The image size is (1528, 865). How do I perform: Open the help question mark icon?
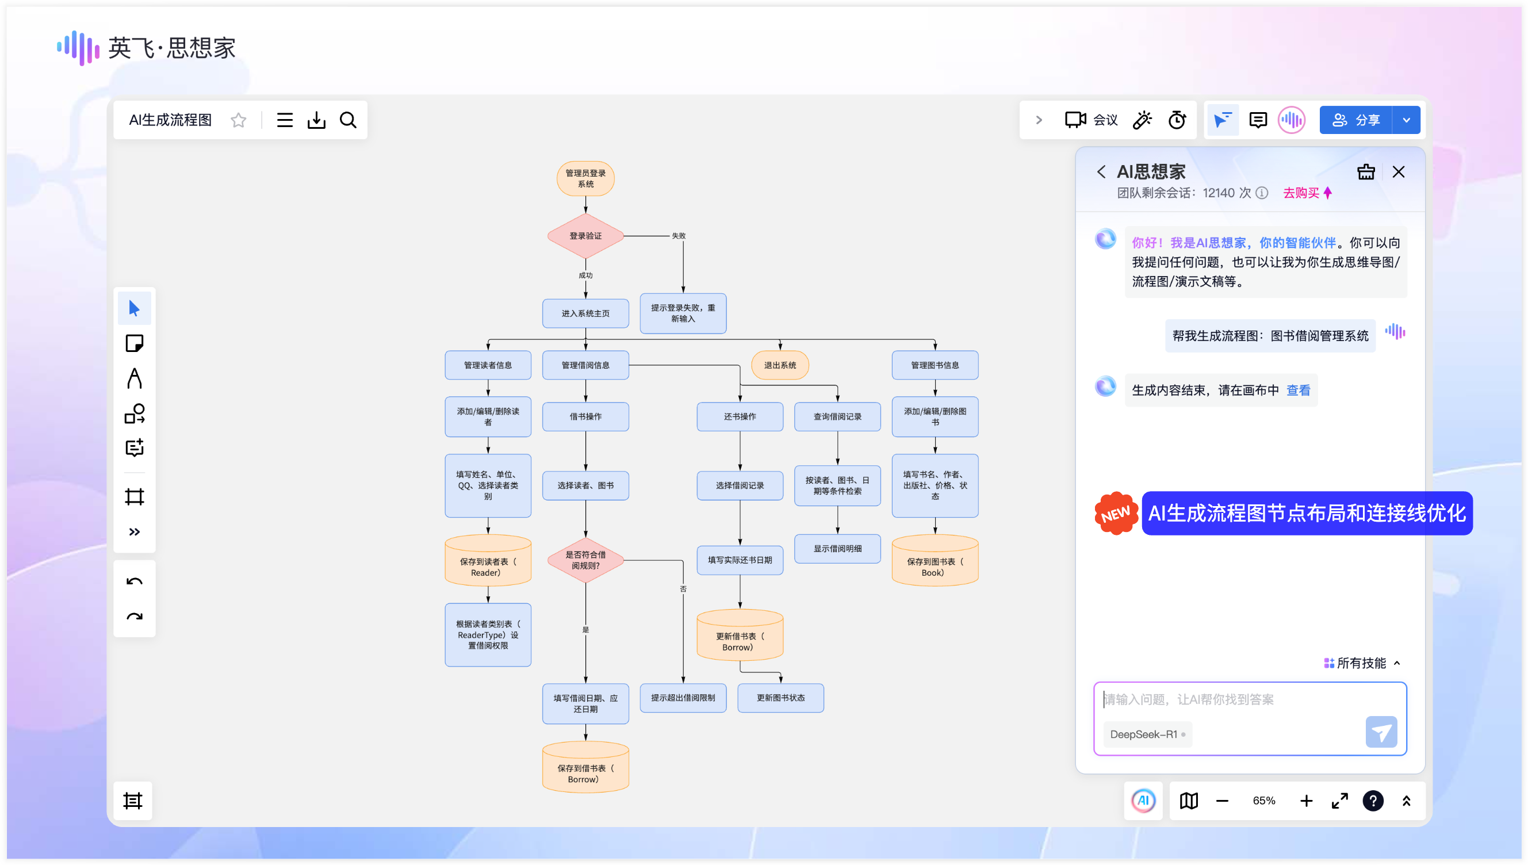tap(1372, 801)
